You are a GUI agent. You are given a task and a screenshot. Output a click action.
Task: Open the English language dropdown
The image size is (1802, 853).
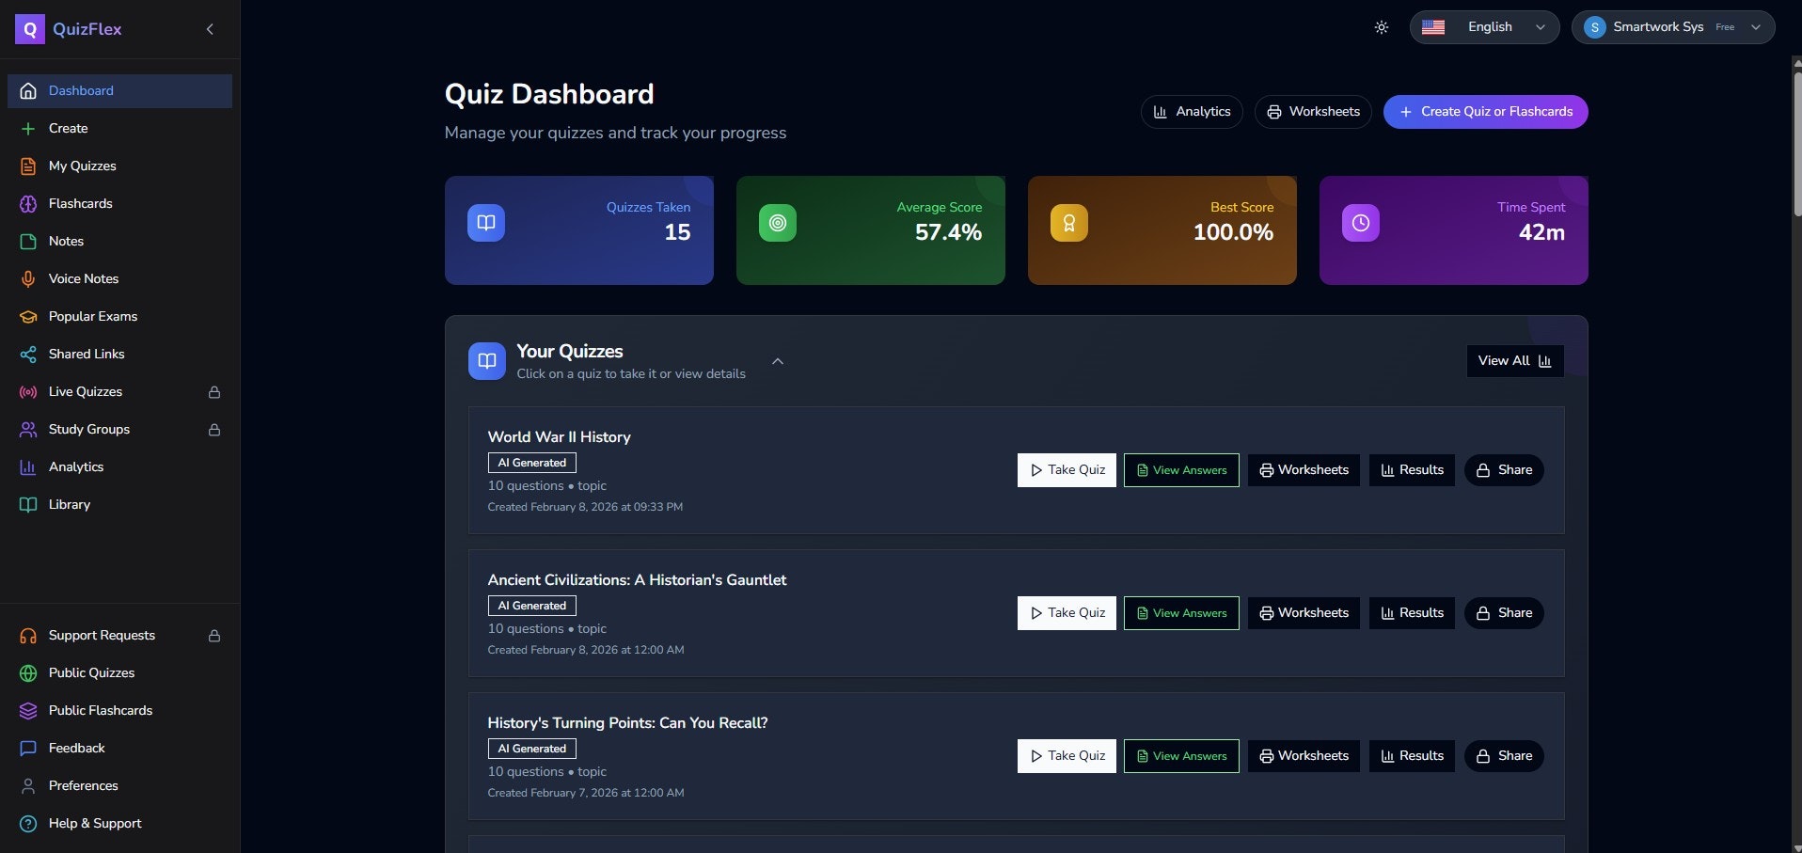pyautogui.click(x=1484, y=27)
